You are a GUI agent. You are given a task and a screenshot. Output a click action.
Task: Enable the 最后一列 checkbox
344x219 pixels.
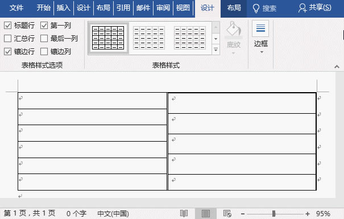(x=44, y=39)
